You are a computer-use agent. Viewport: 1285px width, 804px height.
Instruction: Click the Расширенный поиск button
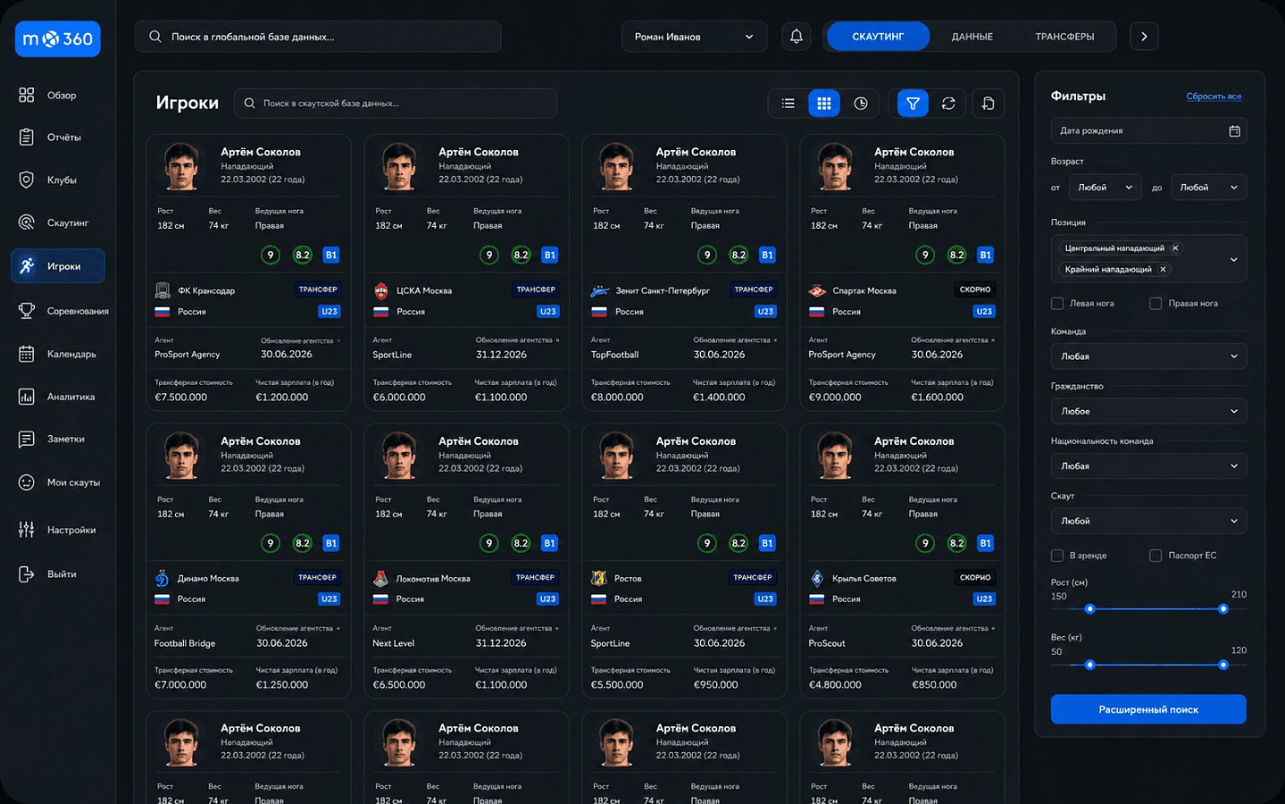coord(1148,709)
